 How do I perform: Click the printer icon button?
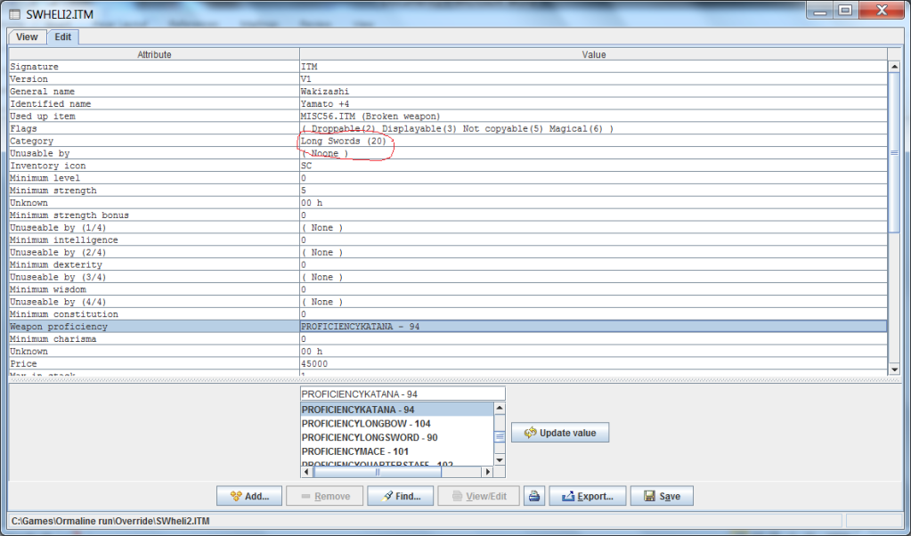point(534,496)
